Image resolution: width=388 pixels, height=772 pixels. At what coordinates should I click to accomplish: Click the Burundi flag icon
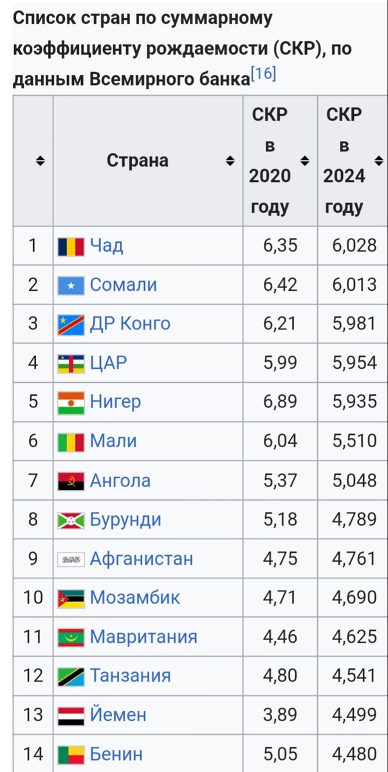click(71, 520)
